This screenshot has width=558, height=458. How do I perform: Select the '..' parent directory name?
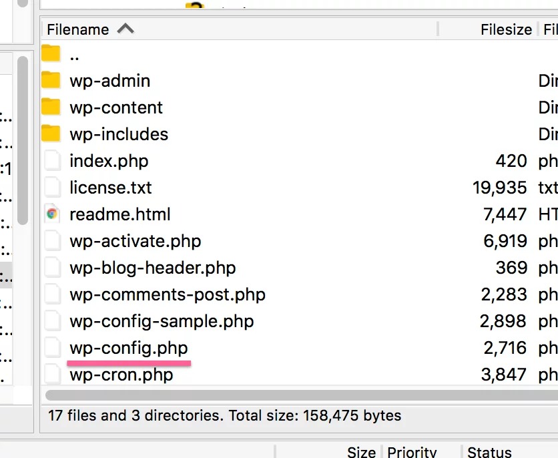tap(74, 57)
